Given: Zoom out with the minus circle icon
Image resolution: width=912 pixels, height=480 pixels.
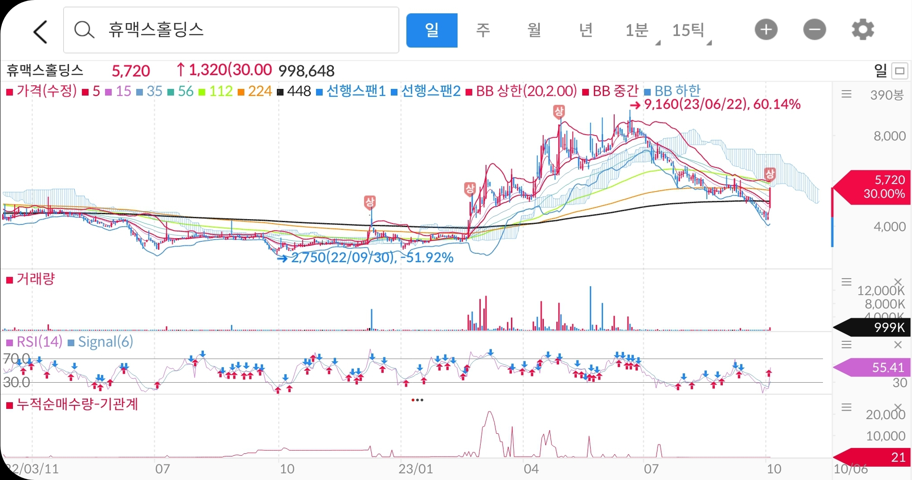Looking at the screenshot, I should 815,30.
